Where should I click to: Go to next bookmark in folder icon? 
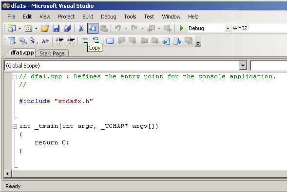[155, 41]
